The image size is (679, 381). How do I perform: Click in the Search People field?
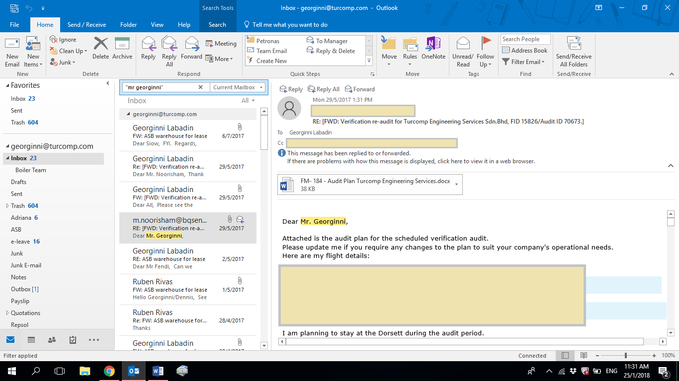click(525, 39)
